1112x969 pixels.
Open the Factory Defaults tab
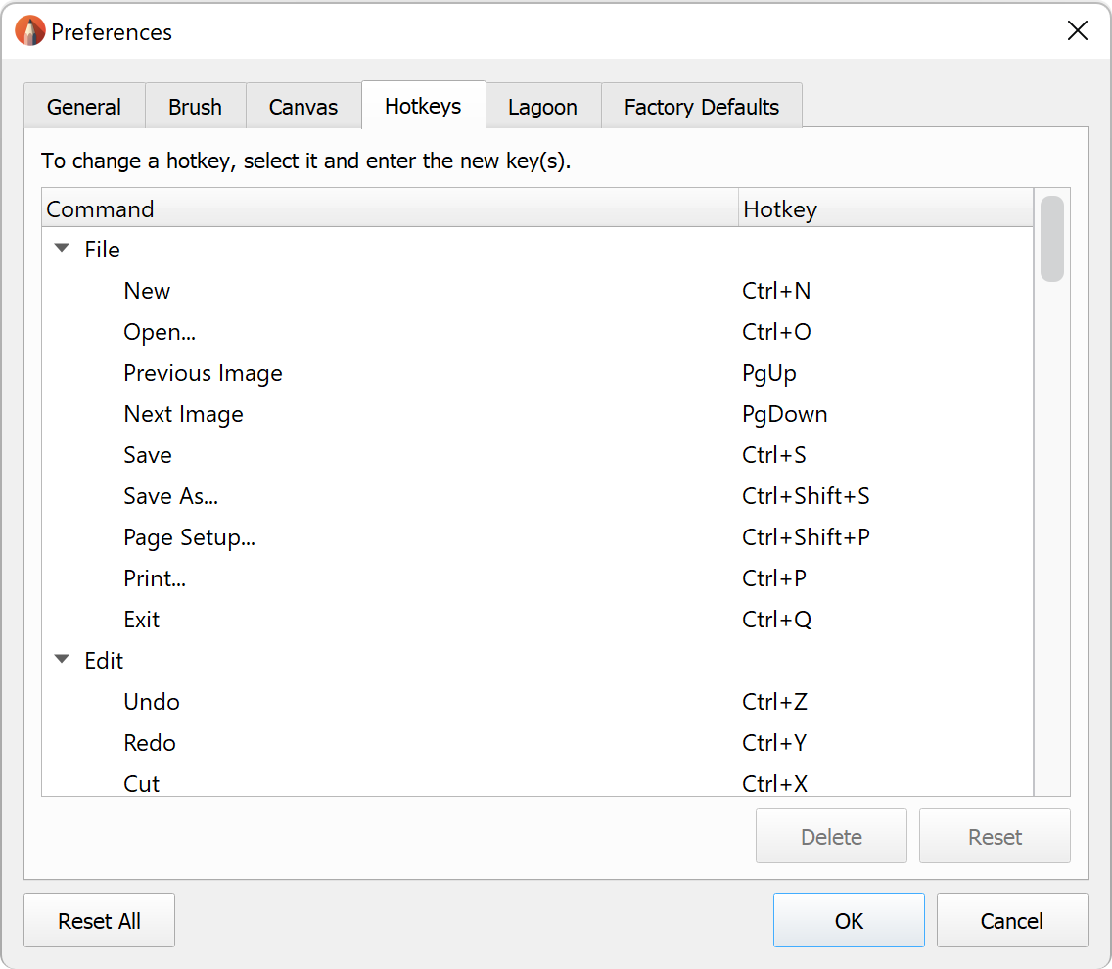(702, 107)
